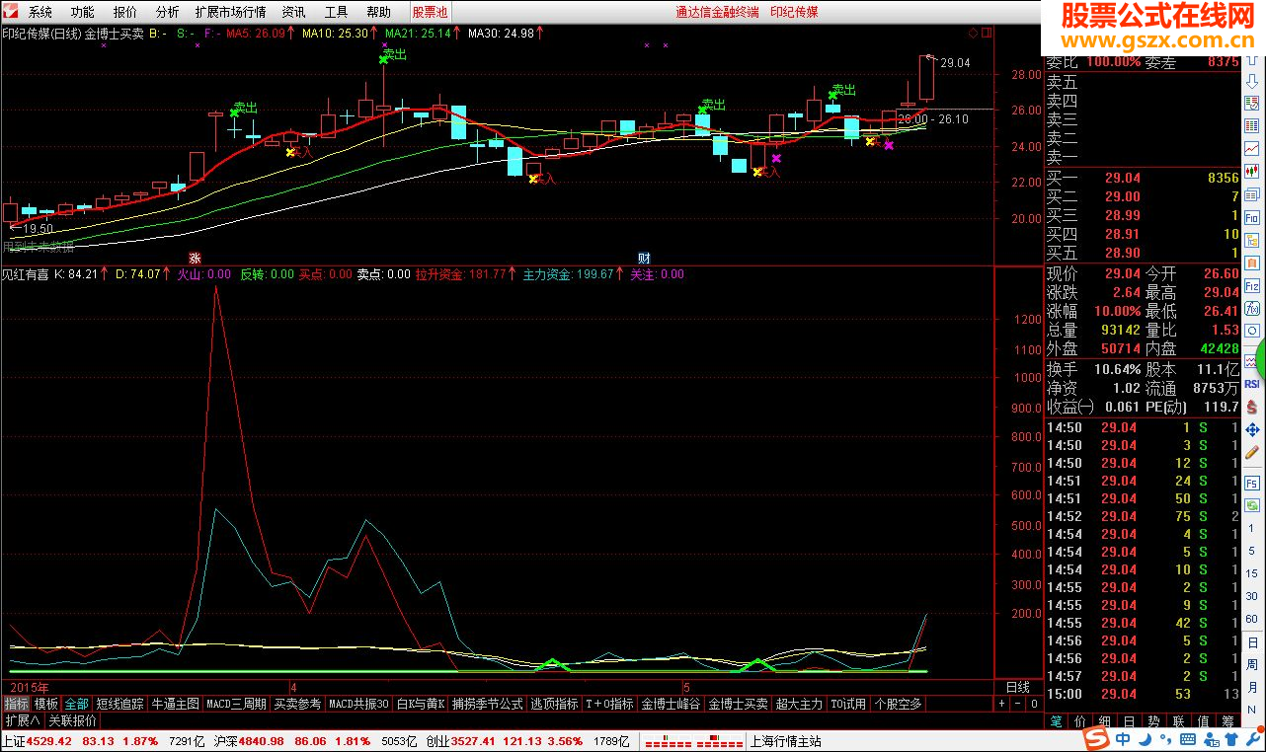Select the 60-minute period button

pos(1252,620)
